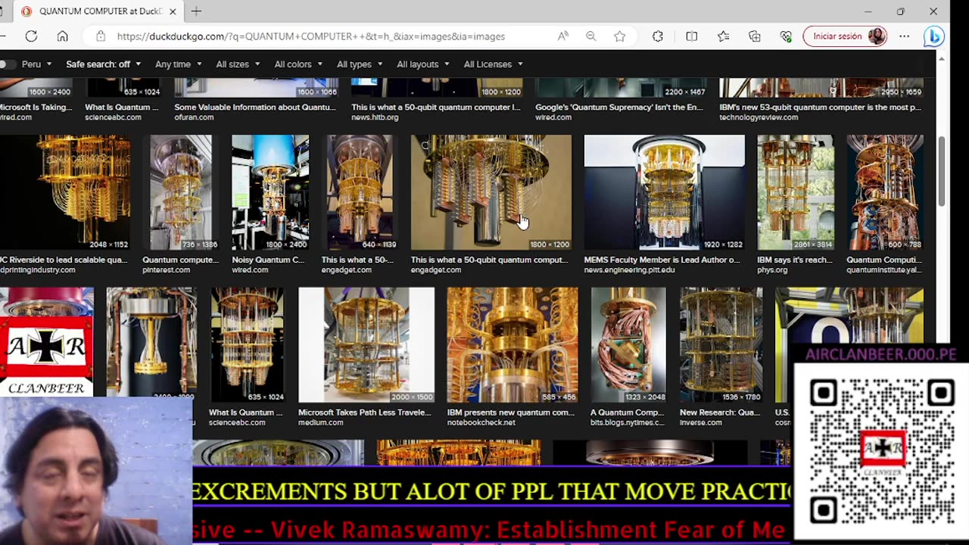Add page to favorites star icon
This screenshot has width=969, height=545.
click(620, 36)
